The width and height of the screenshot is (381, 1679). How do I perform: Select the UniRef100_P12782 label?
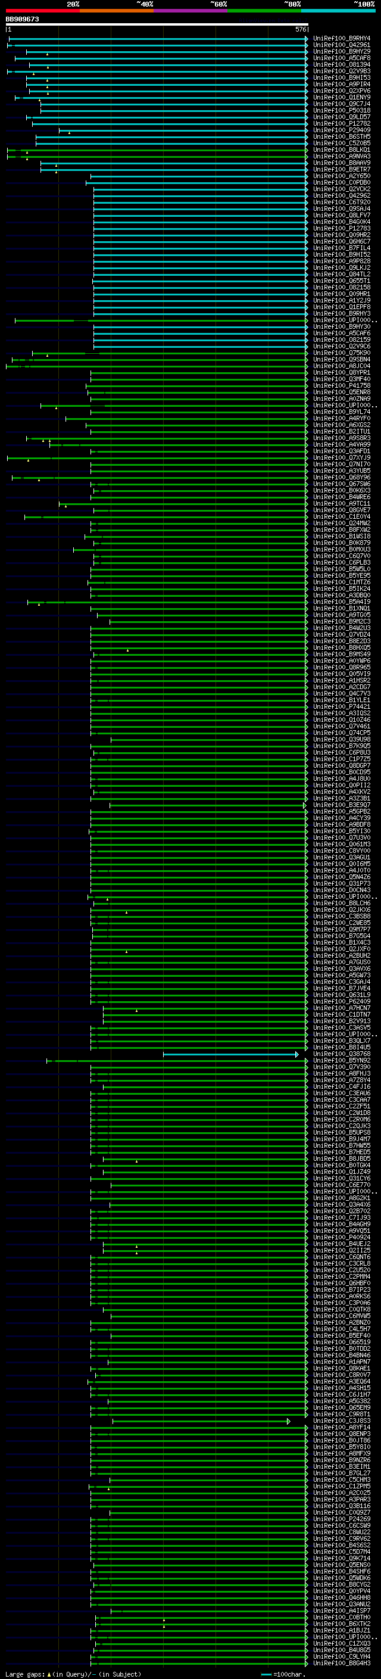341,124
